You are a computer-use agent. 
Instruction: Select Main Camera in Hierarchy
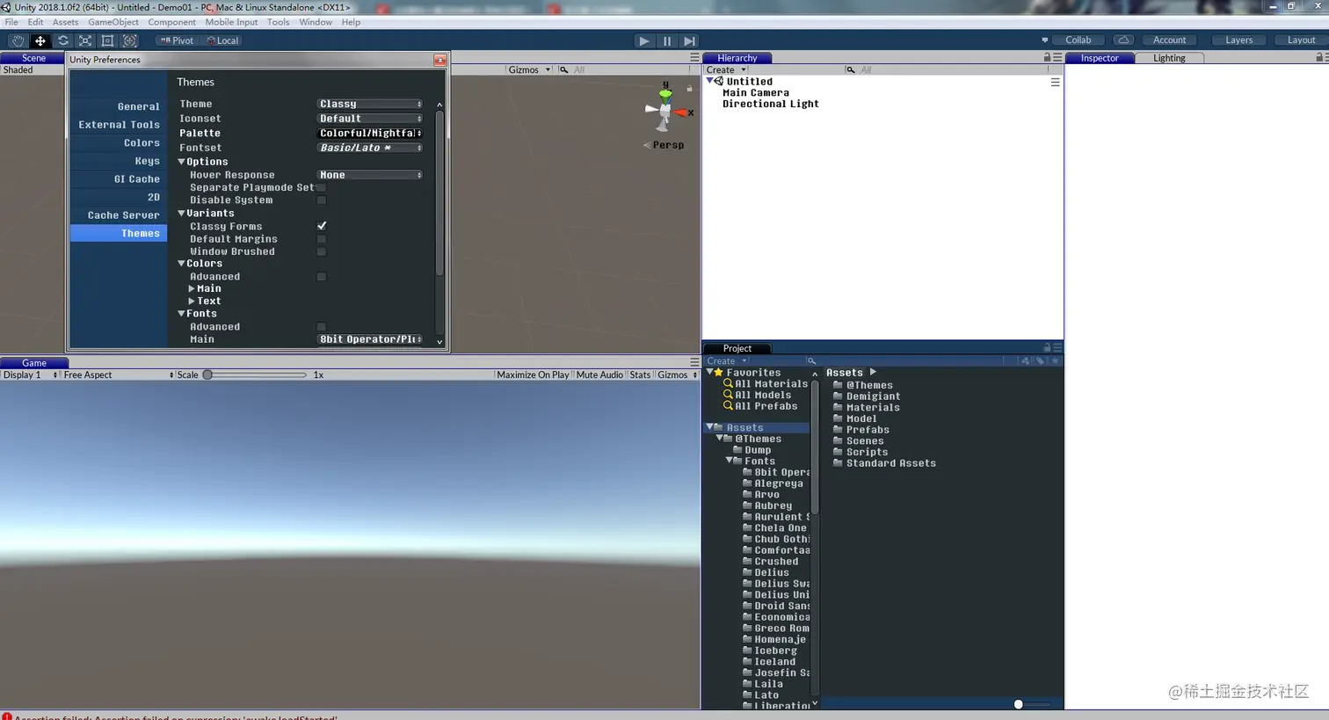pyautogui.click(x=756, y=92)
